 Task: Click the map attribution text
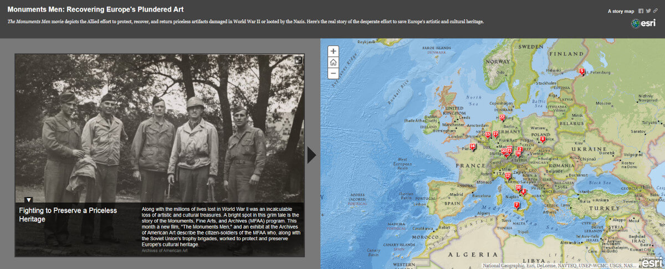(560, 266)
